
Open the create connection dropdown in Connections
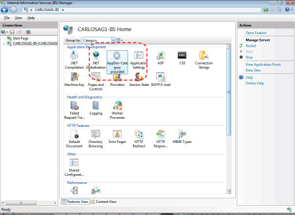point(5,32)
